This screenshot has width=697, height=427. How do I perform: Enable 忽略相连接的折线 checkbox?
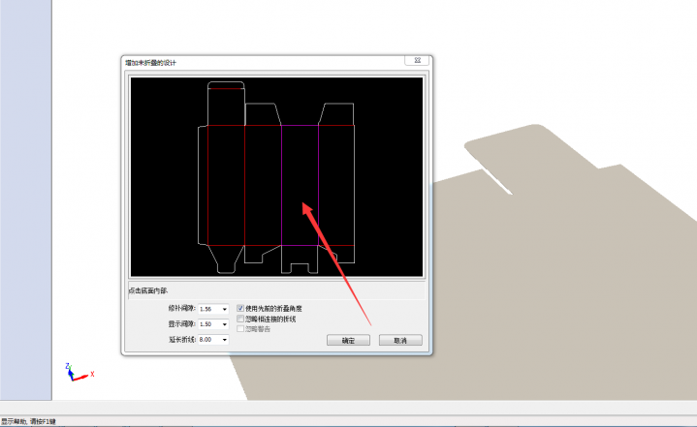[x=240, y=319]
